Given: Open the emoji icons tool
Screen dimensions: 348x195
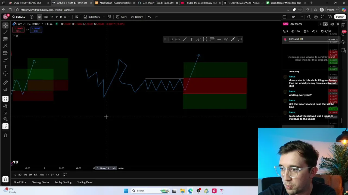Looking at the screenshot, I should [x=5, y=73].
